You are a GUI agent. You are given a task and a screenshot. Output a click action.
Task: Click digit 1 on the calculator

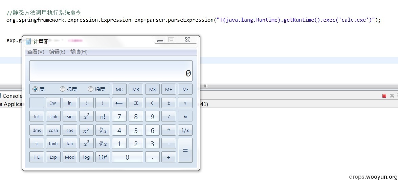tap(119, 143)
